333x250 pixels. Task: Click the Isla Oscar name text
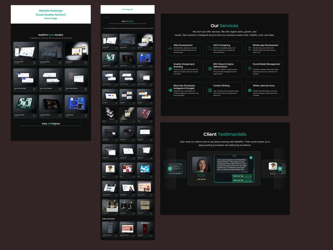tap(201, 175)
